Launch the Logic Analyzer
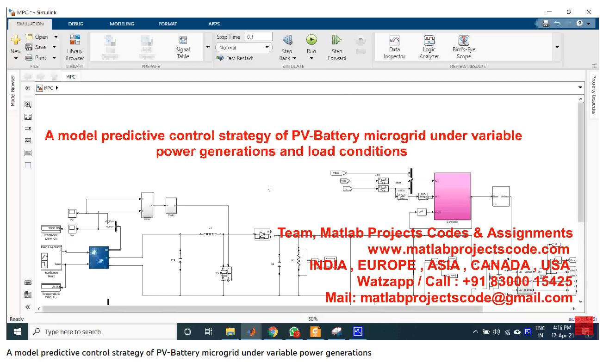Image resolution: width=603 pixels, height=362 pixels. pos(429,47)
